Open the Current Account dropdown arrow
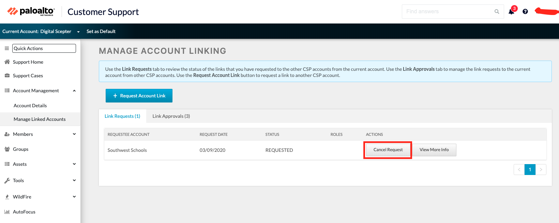559x223 pixels. pyautogui.click(x=78, y=32)
